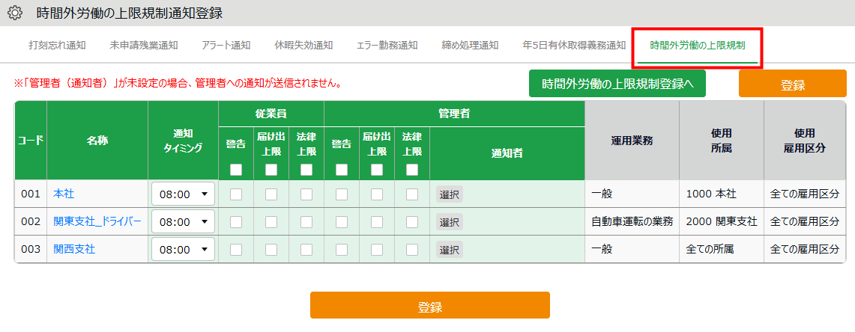Click the code cell 003

point(31,249)
